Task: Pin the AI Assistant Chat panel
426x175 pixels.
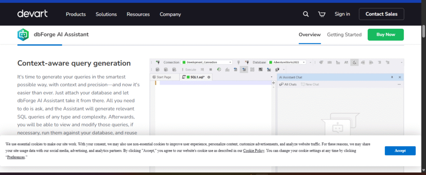Action: (392, 77)
